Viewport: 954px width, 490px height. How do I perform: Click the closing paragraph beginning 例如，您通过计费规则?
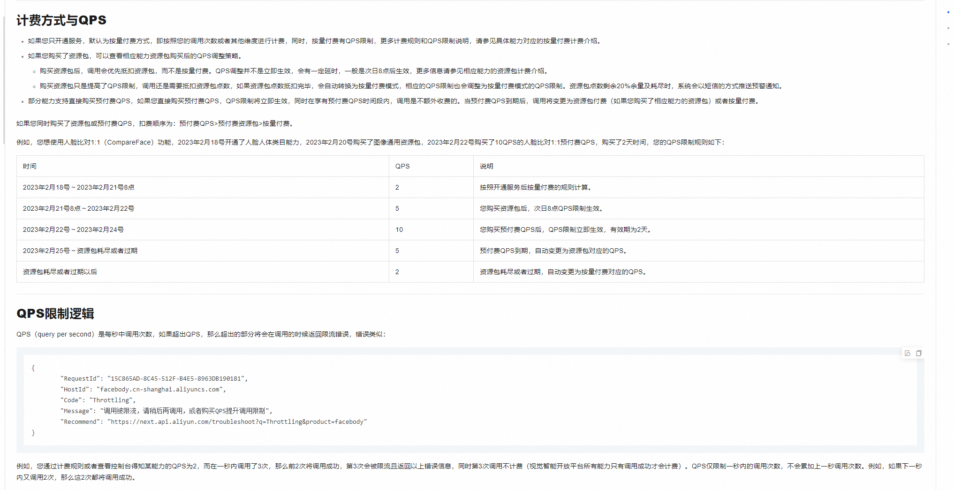point(469,472)
